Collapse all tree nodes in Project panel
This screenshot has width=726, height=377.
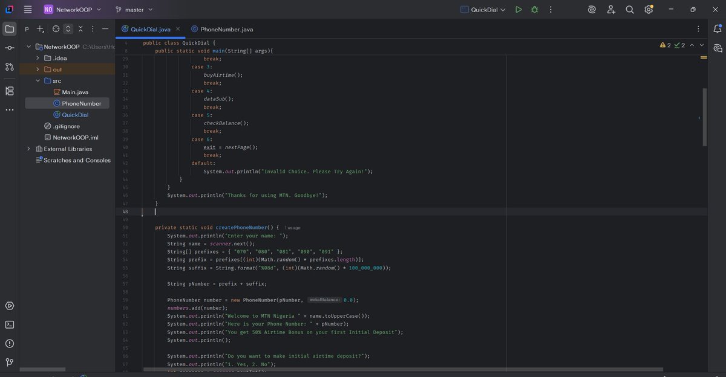tap(80, 28)
